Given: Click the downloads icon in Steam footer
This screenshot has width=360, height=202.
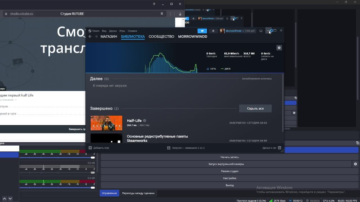Looking at the screenshot, I should [x=169, y=148].
